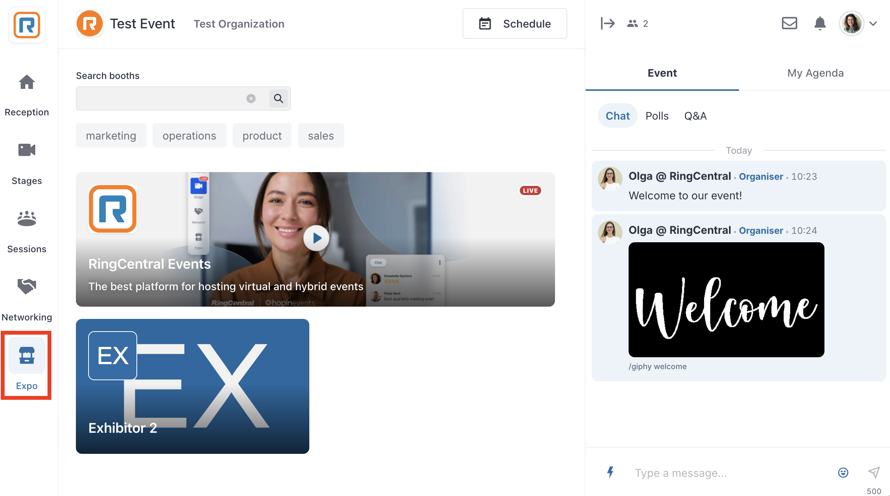
Task: Select the Chat tab
Action: 617,116
